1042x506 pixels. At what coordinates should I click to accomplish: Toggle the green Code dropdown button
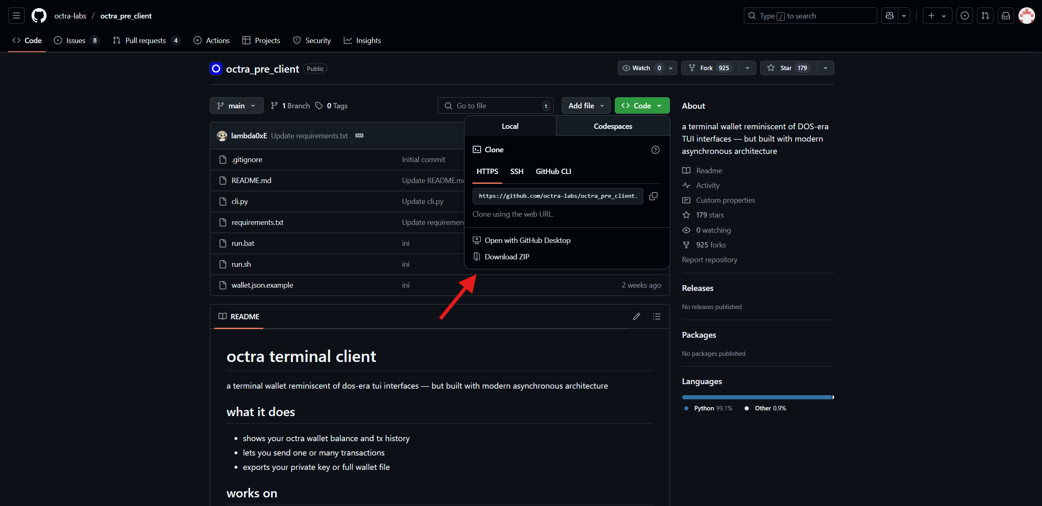point(642,105)
